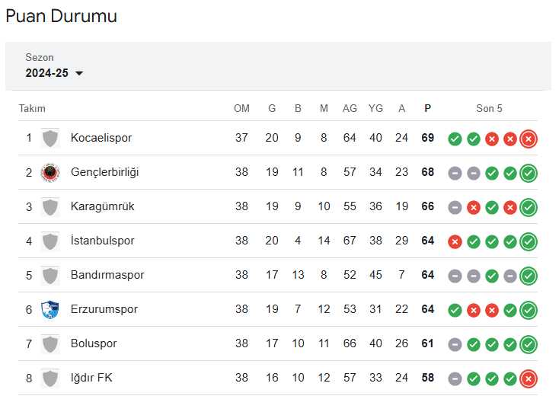Viewport: 559px width, 396px height.
Task: Click the Bandırmaspor team name
Action: click(x=107, y=275)
